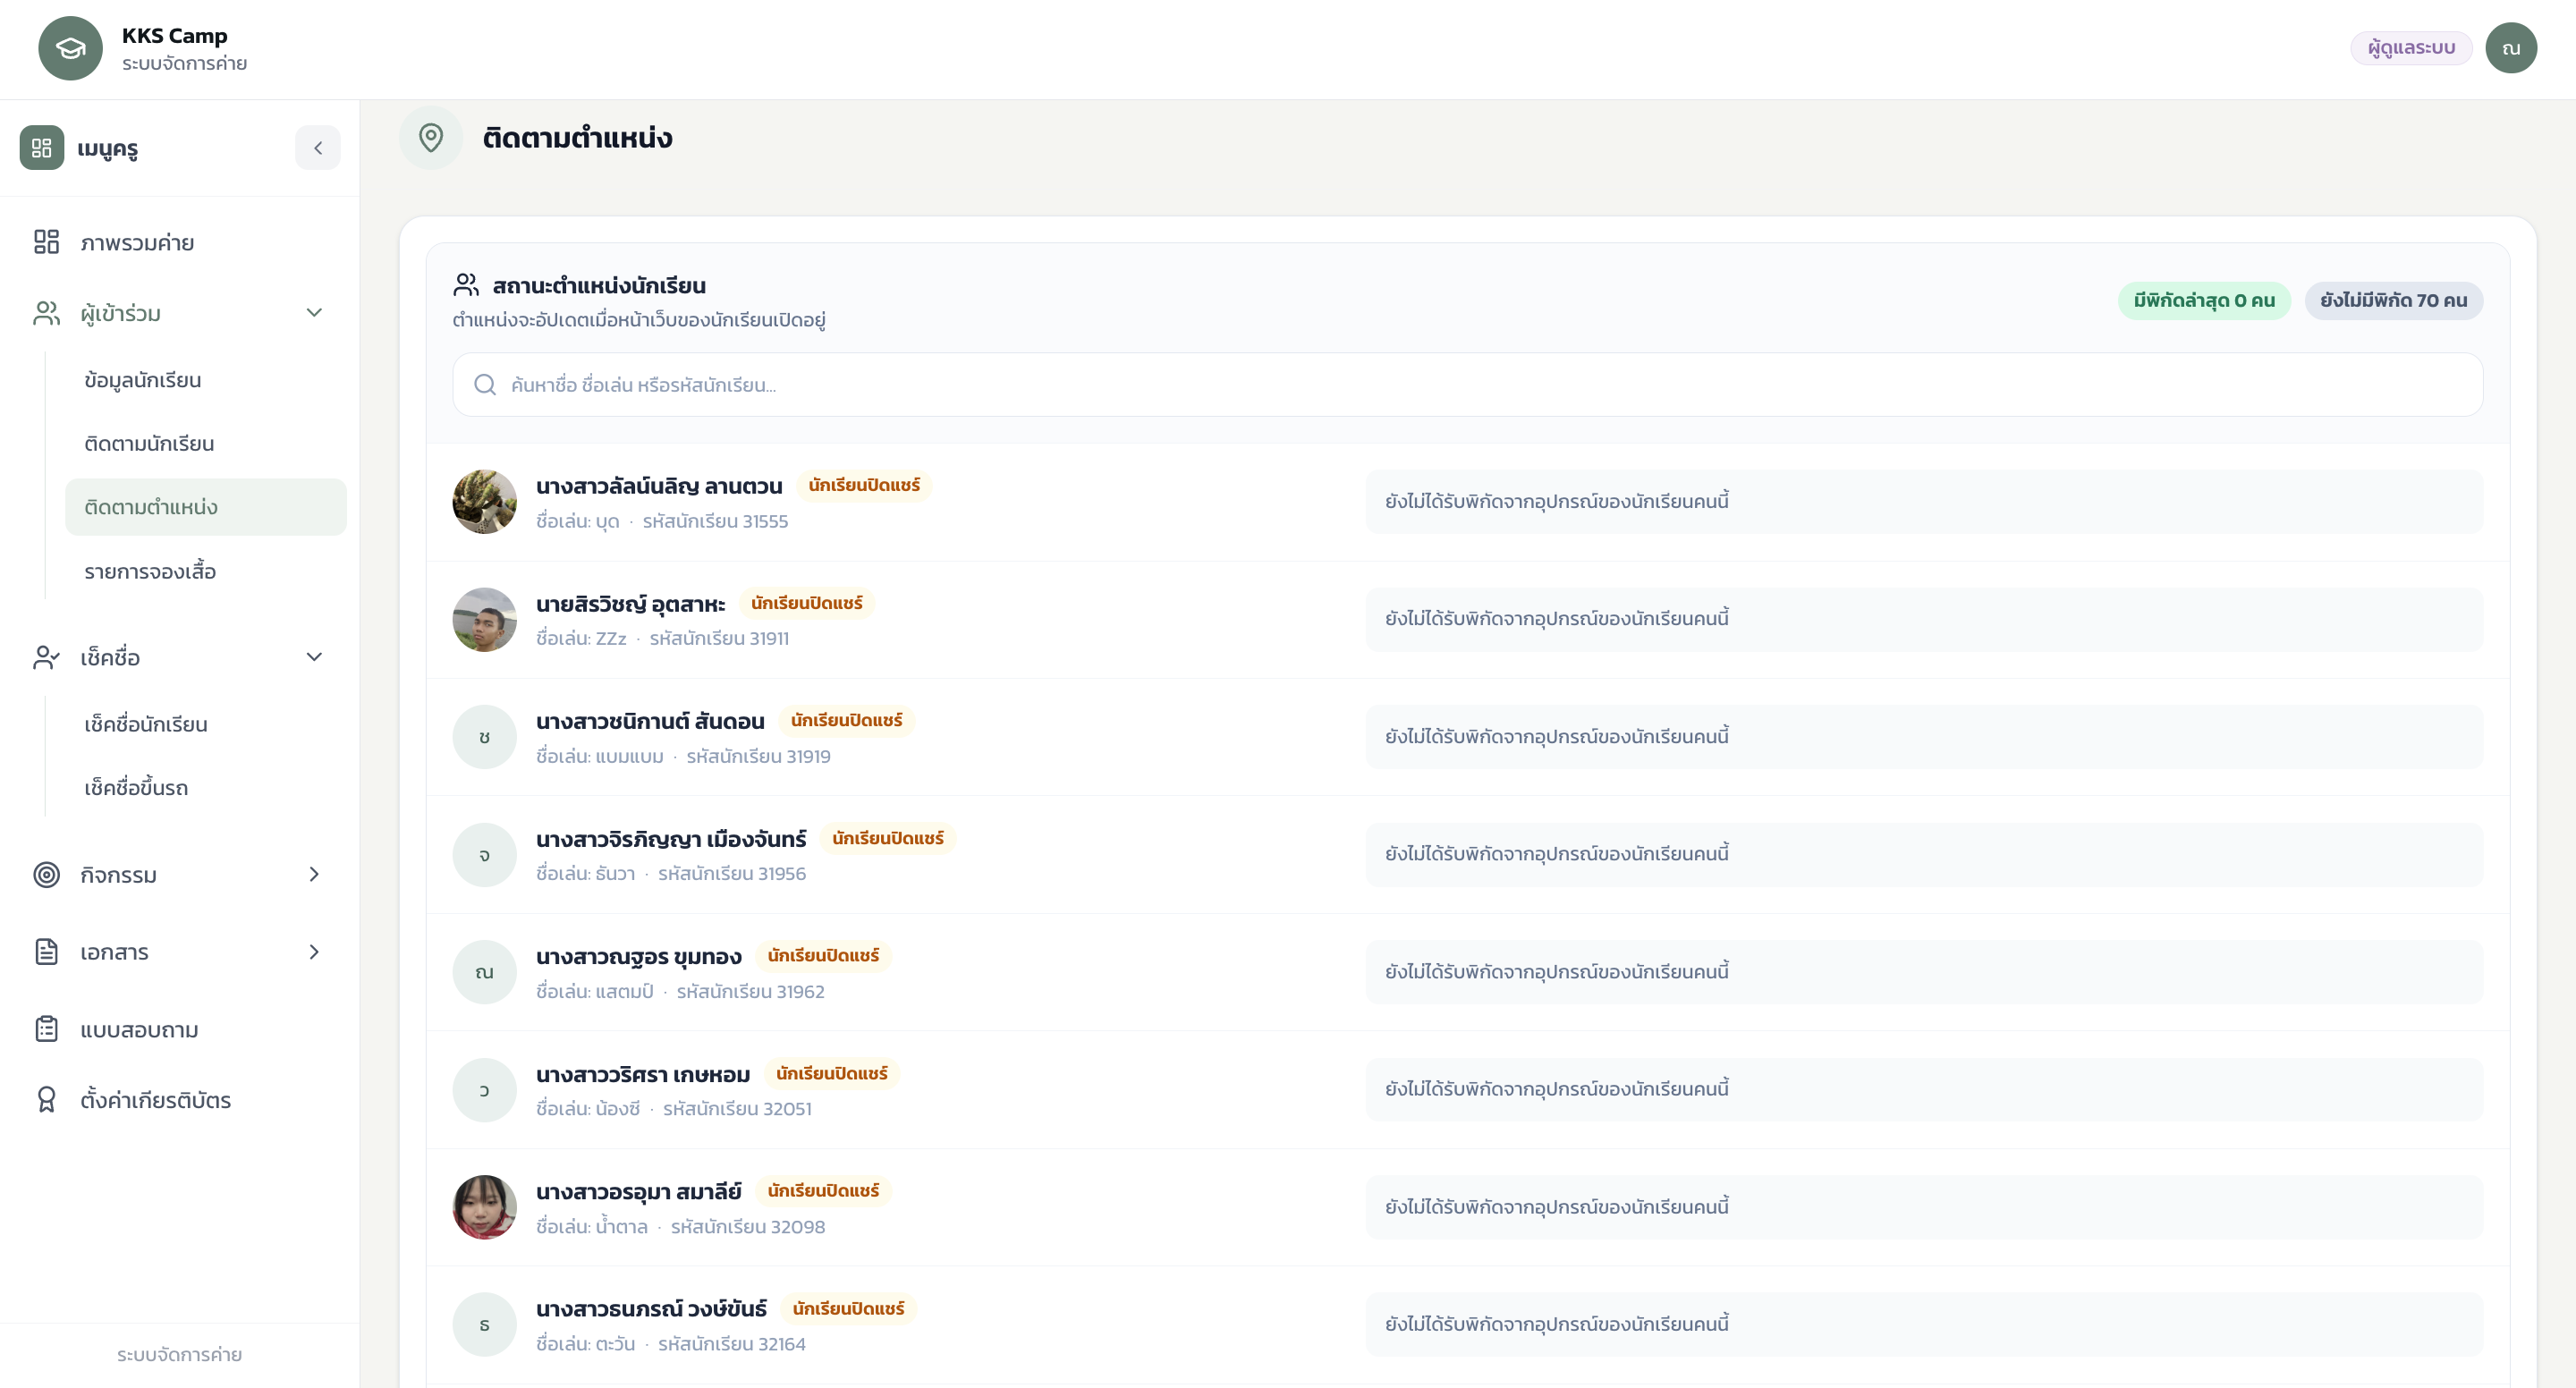This screenshot has height=1388, width=2576.
Task: Click the กิจกรรม target icon
Action: pyautogui.click(x=46, y=875)
